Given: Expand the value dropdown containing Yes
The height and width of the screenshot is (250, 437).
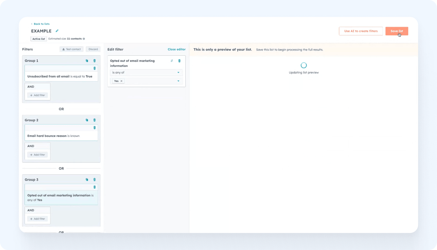Looking at the screenshot, I should pos(178,81).
